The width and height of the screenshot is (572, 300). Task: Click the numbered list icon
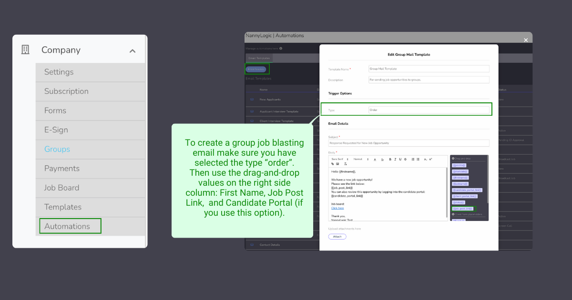click(412, 159)
